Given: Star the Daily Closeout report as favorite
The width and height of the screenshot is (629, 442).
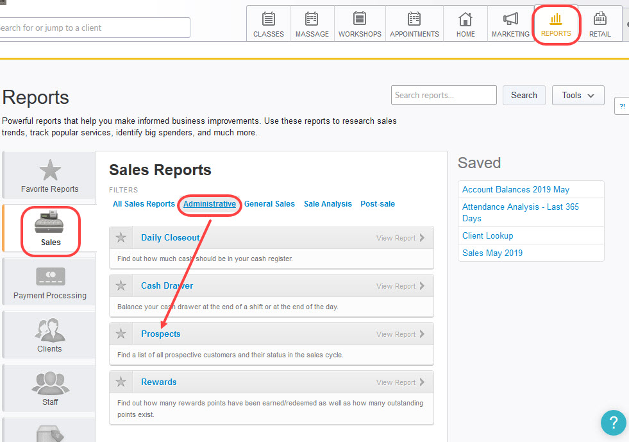Looking at the screenshot, I should point(121,238).
